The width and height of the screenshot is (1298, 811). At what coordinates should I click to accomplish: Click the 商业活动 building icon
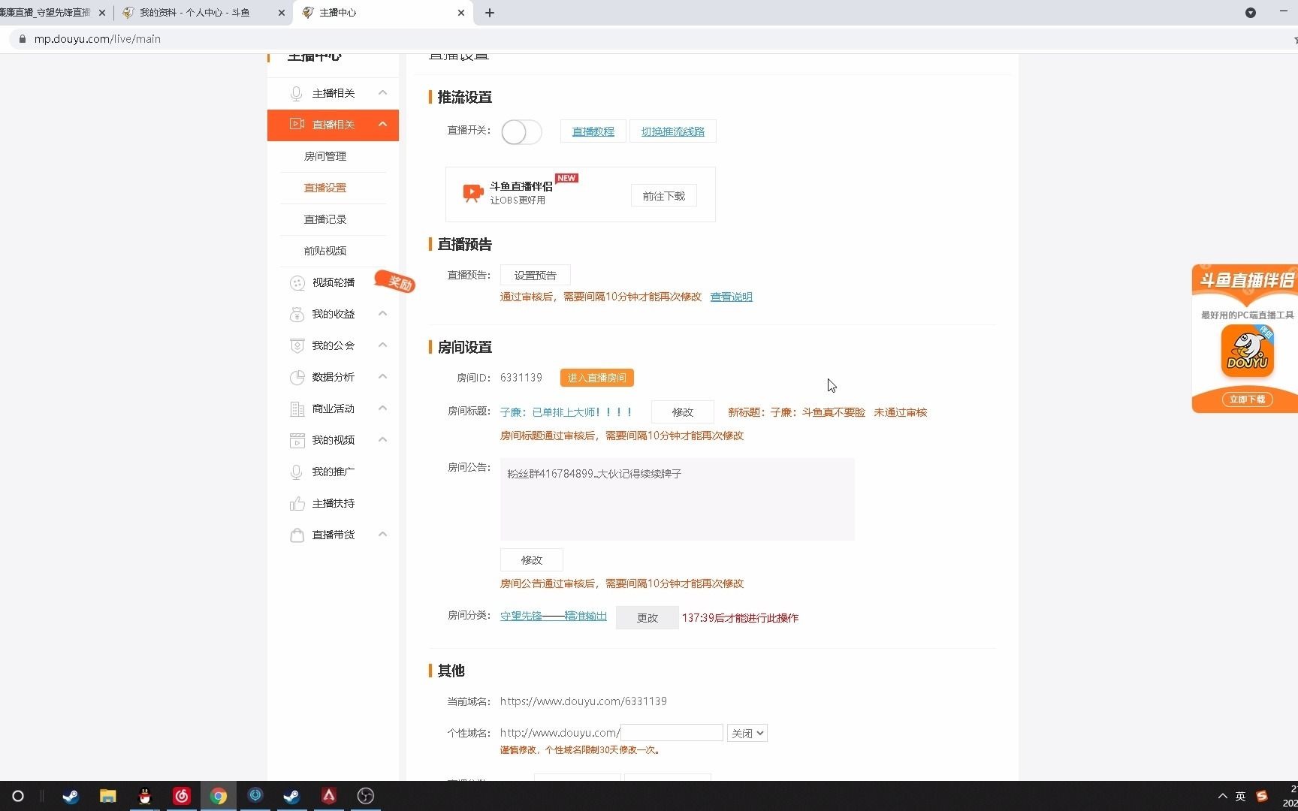[297, 409]
